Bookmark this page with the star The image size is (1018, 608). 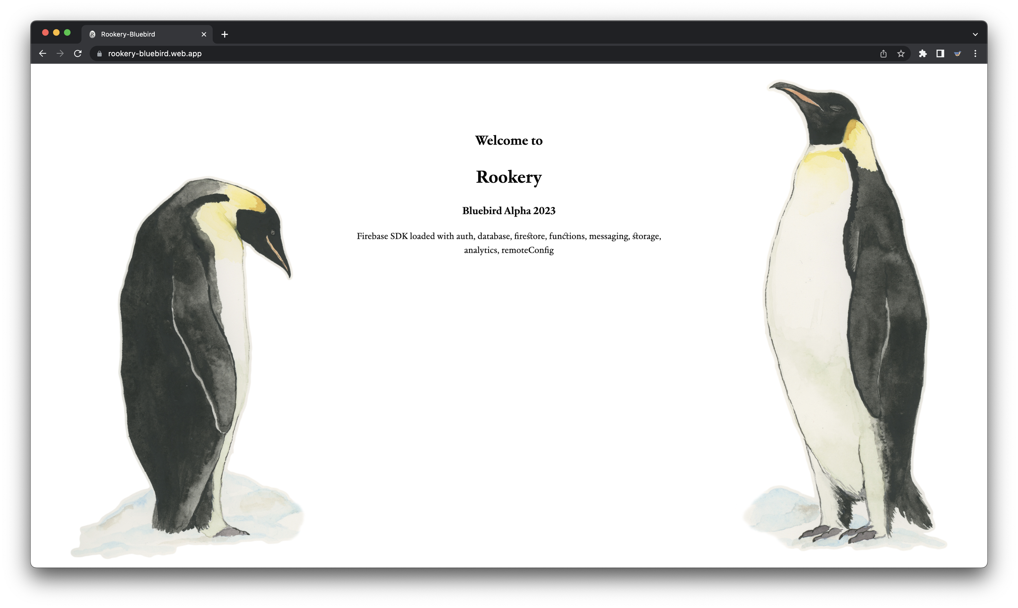[901, 54]
